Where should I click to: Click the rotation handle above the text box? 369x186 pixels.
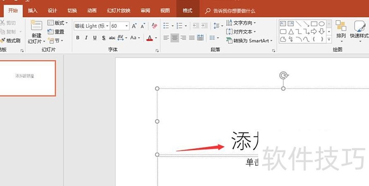pos(283,75)
